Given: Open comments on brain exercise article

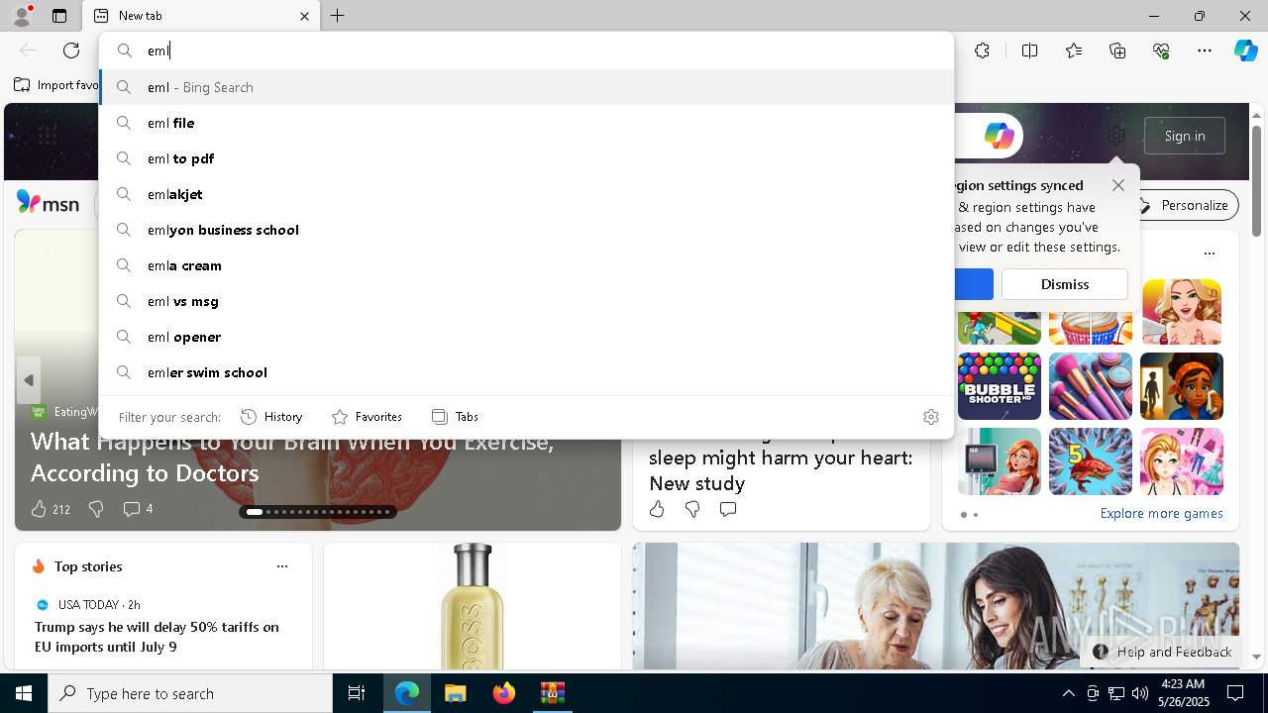Looking at the screenshot, I should [x=131, y=509].
